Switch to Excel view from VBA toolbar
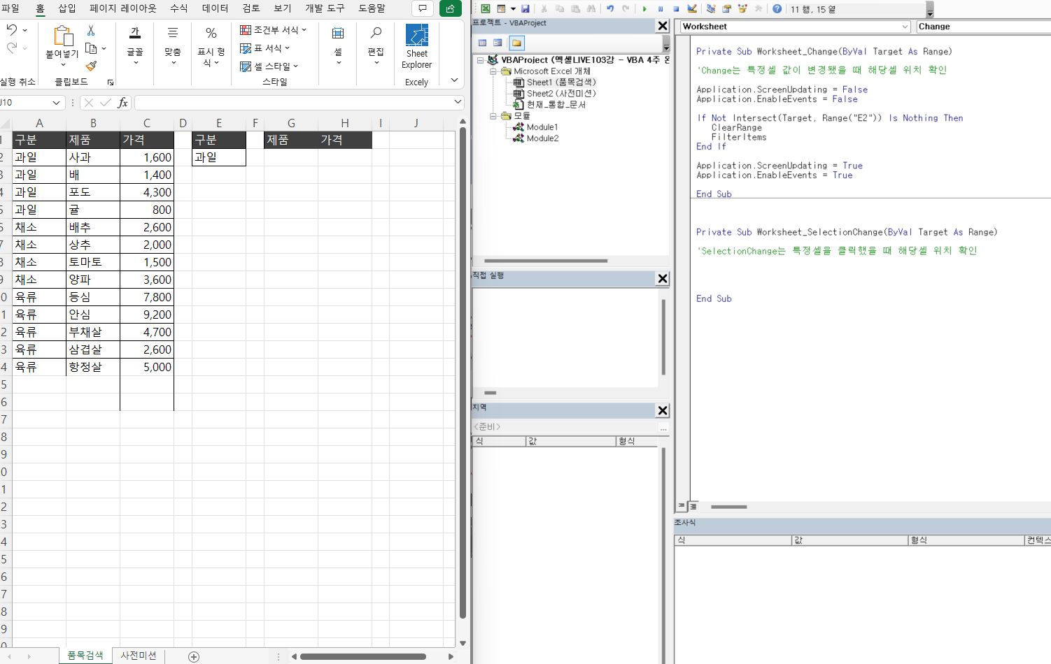The image size is (1051, 664). [485, 9]
